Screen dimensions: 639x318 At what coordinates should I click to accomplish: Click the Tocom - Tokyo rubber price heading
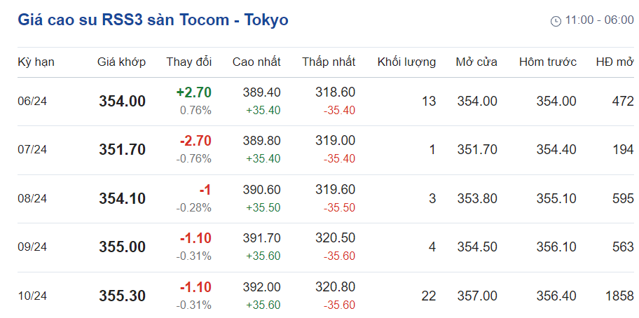click(153, 20)
